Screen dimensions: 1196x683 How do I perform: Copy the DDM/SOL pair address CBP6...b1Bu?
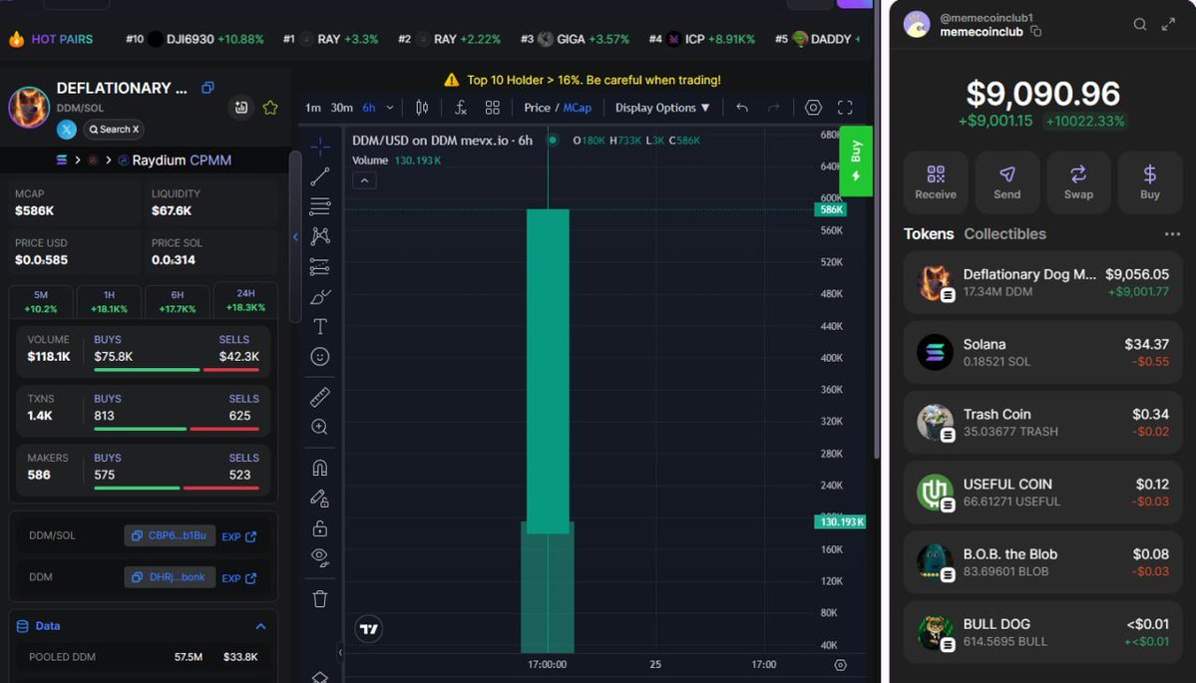[x=170, y=535]
